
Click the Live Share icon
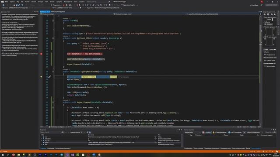(251, 5)
